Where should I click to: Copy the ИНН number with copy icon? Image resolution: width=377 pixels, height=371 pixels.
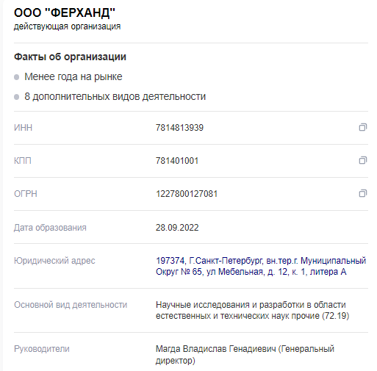coord(363,127)
